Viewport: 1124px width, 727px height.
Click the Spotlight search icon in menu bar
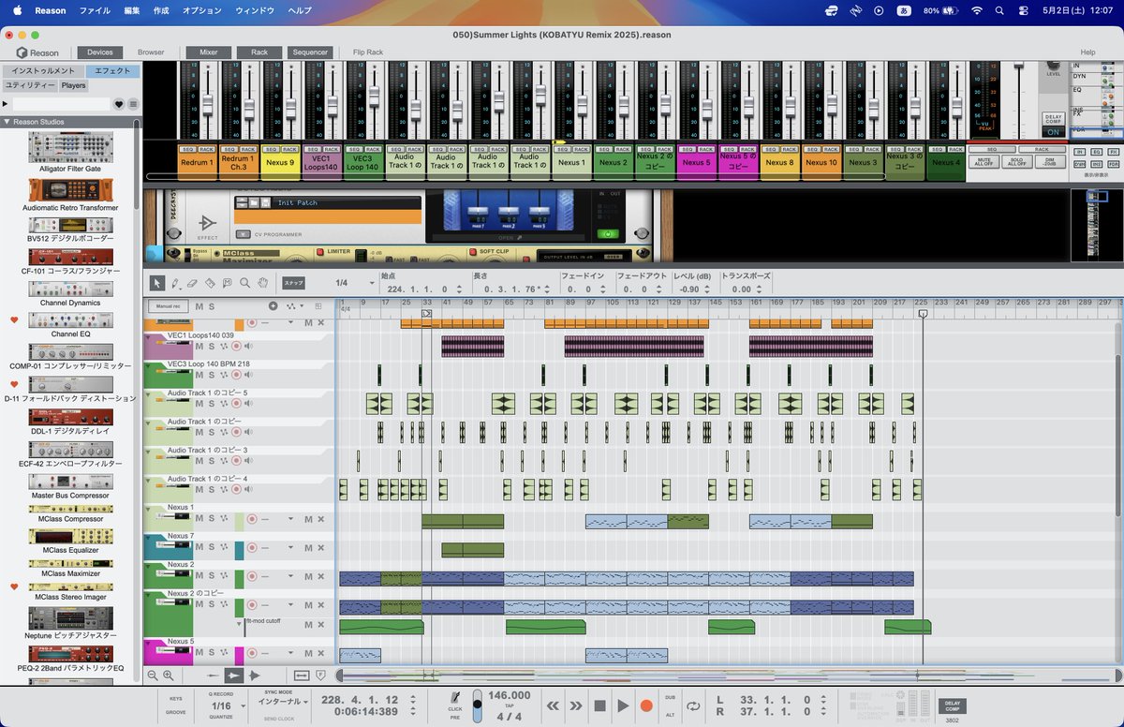[998, 10]
